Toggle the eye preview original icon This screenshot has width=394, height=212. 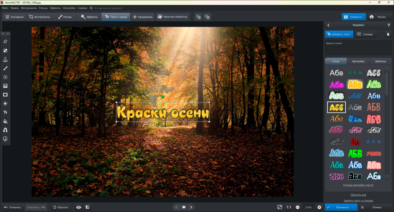79,207
